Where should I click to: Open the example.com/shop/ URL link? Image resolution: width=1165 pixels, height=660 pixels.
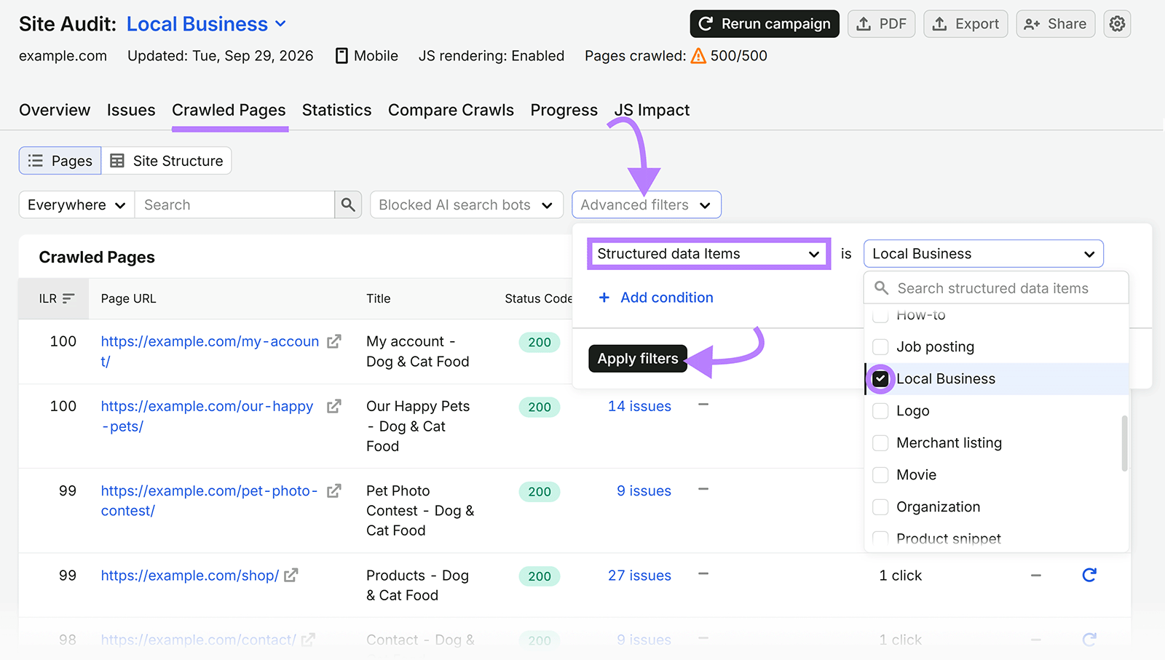point(189,575)
